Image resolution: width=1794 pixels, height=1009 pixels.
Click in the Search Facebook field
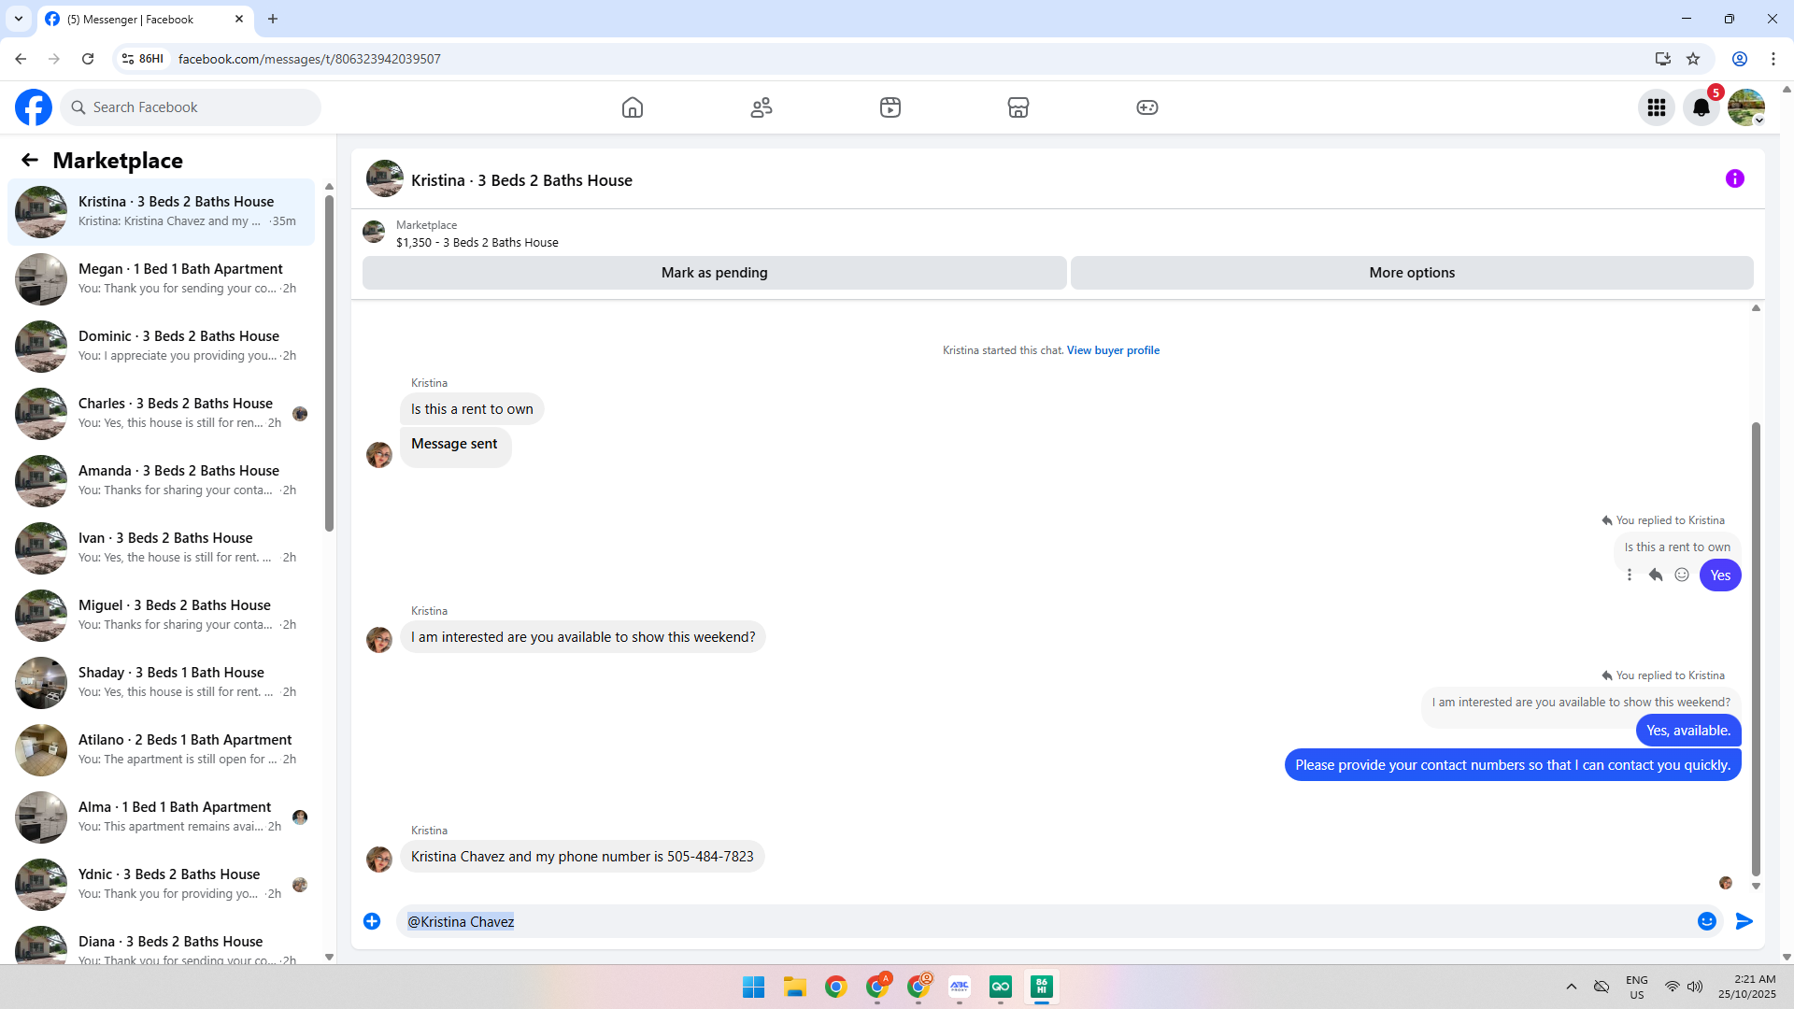pos(191,107)
